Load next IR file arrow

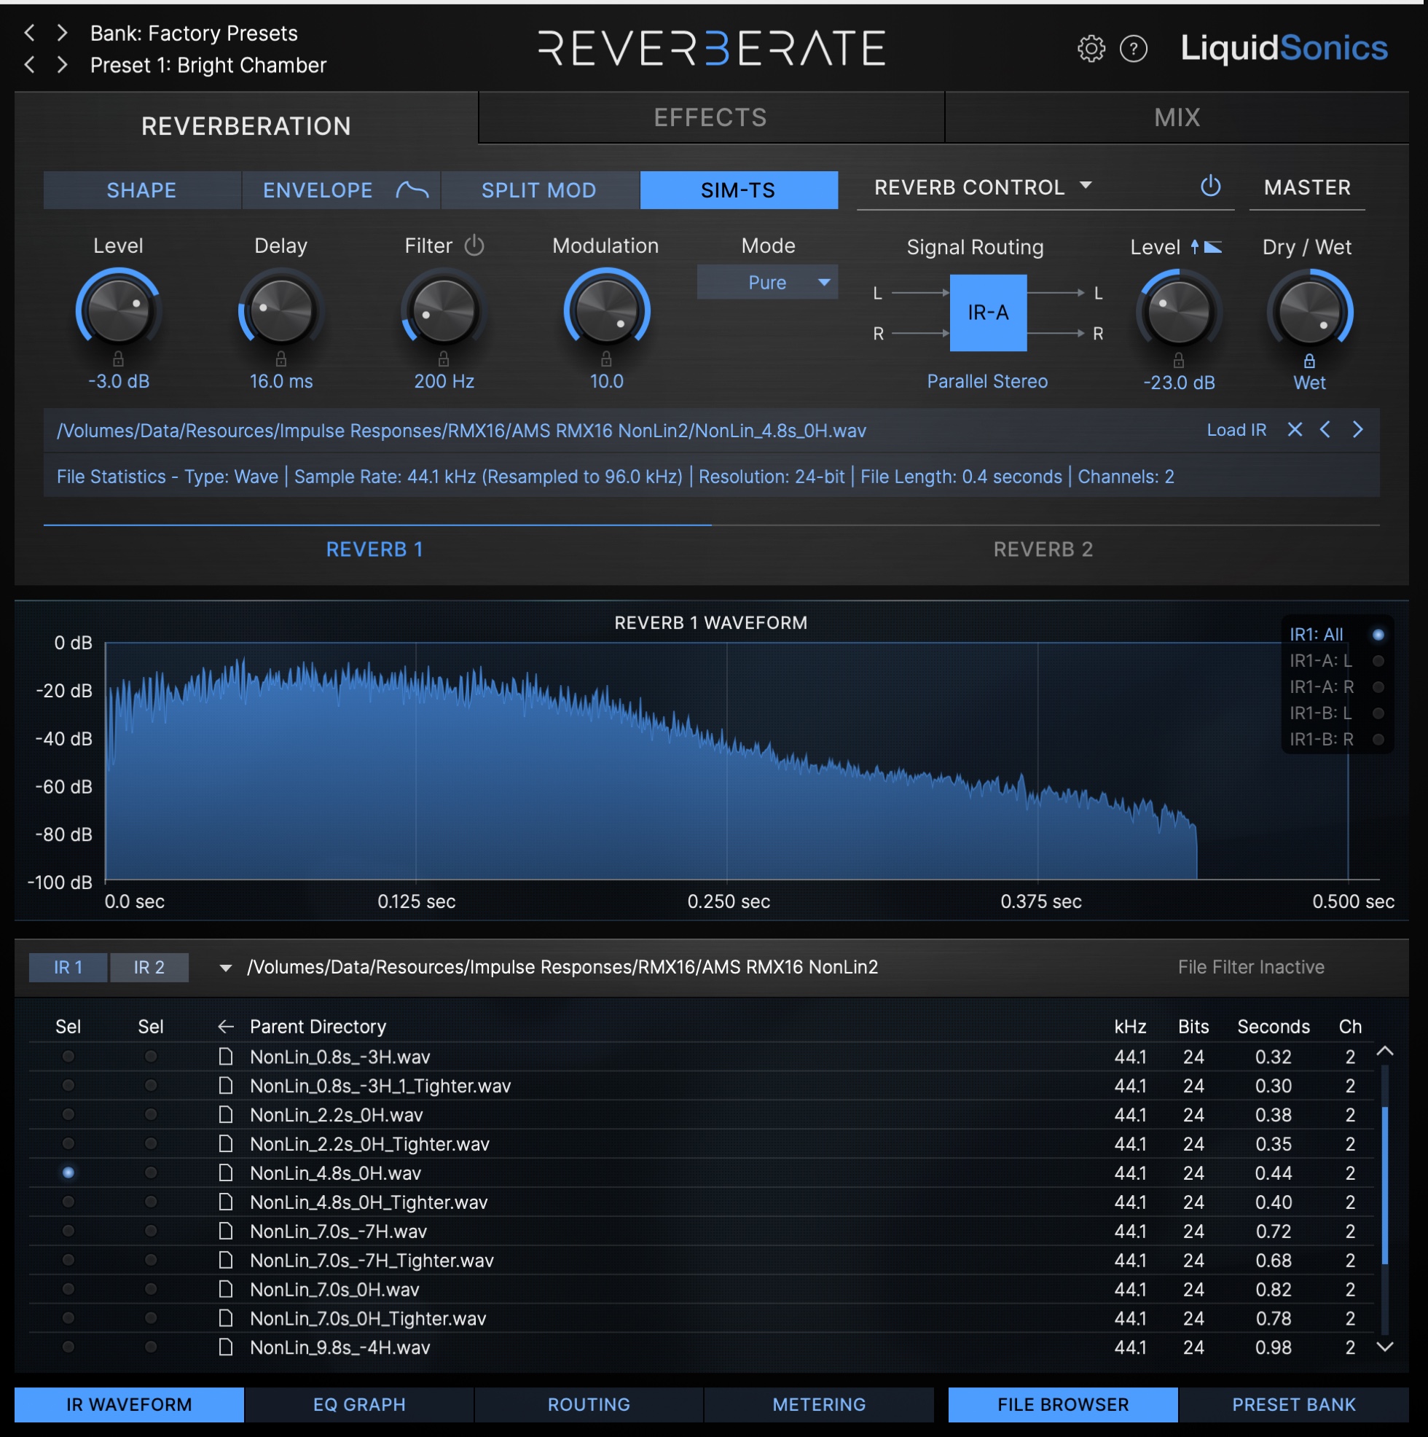pos(1358,429)
